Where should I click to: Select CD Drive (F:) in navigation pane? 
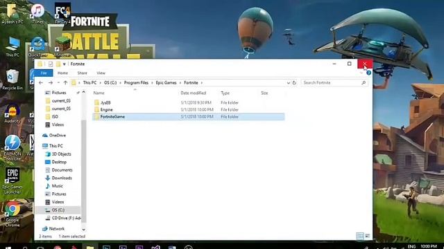pyautogui.click(x=66, y=218)
